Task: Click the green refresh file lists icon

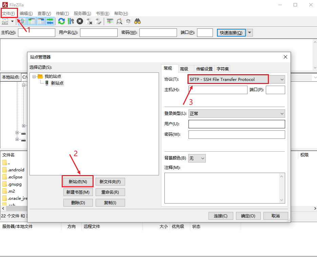Action: tap(61, 21)
